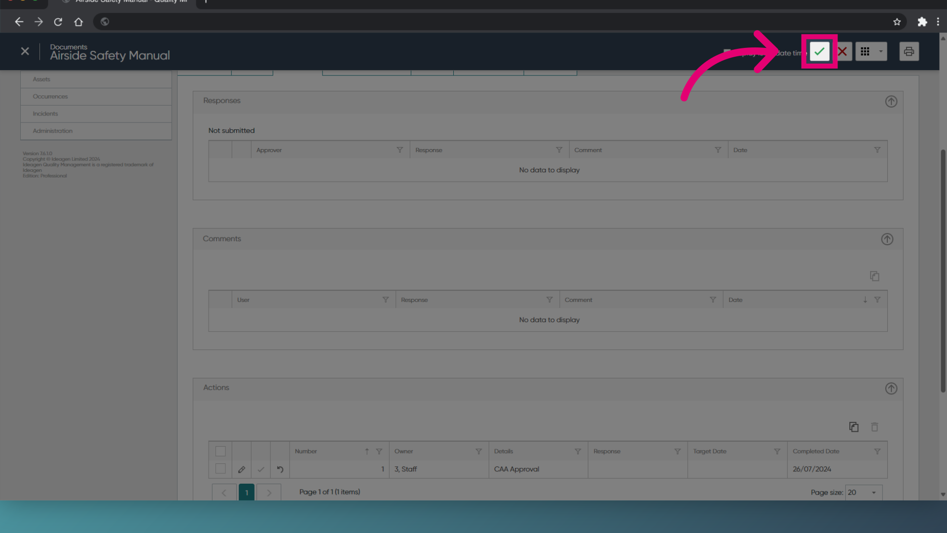Click browser forward arrow

[38, 22]
